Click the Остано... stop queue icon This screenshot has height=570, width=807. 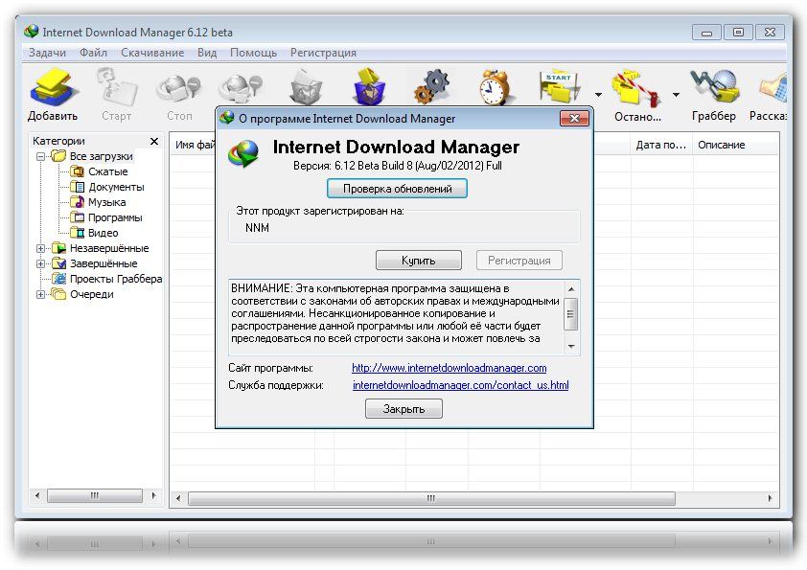tap(636, 88)
